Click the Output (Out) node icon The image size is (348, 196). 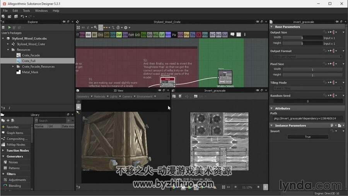[x=225, y=34]
